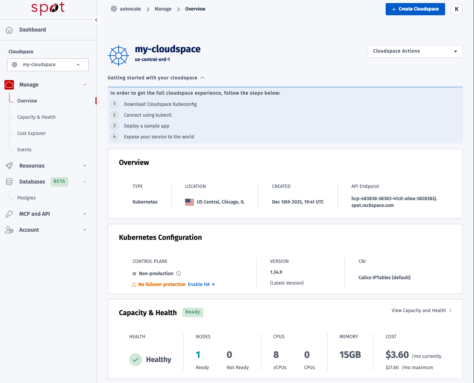This screenshot has width=474, height=383.
Task: Select step 4 Expose your service to the world
Action: click(159, 137)
